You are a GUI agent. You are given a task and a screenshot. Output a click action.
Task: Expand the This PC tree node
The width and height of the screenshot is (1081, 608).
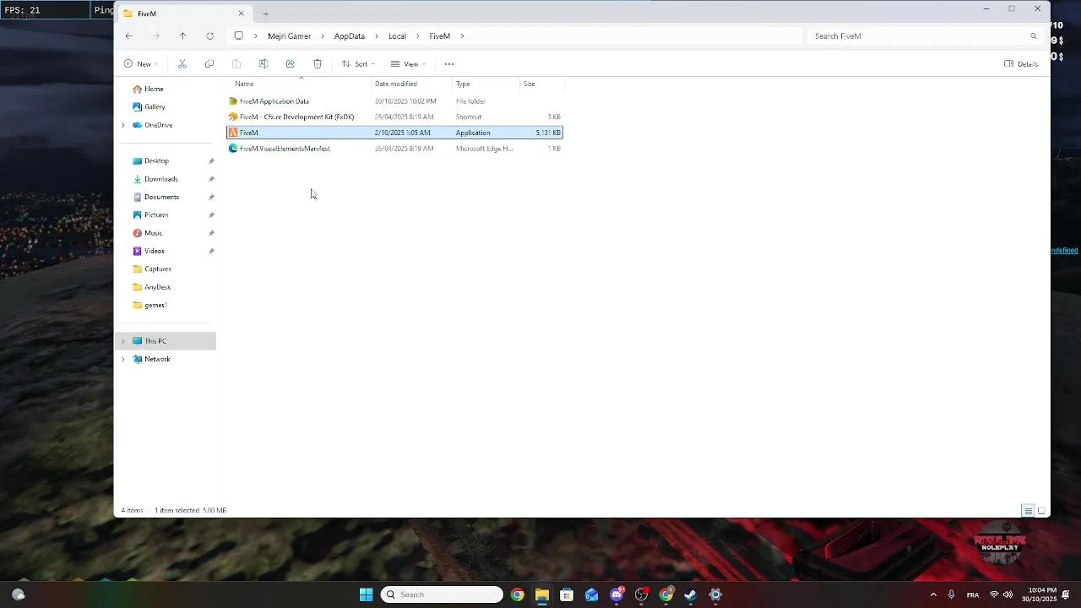point(123,341)
